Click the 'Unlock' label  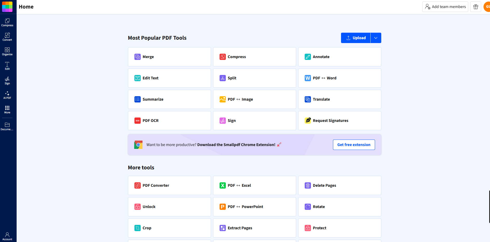tap(149, 207)
